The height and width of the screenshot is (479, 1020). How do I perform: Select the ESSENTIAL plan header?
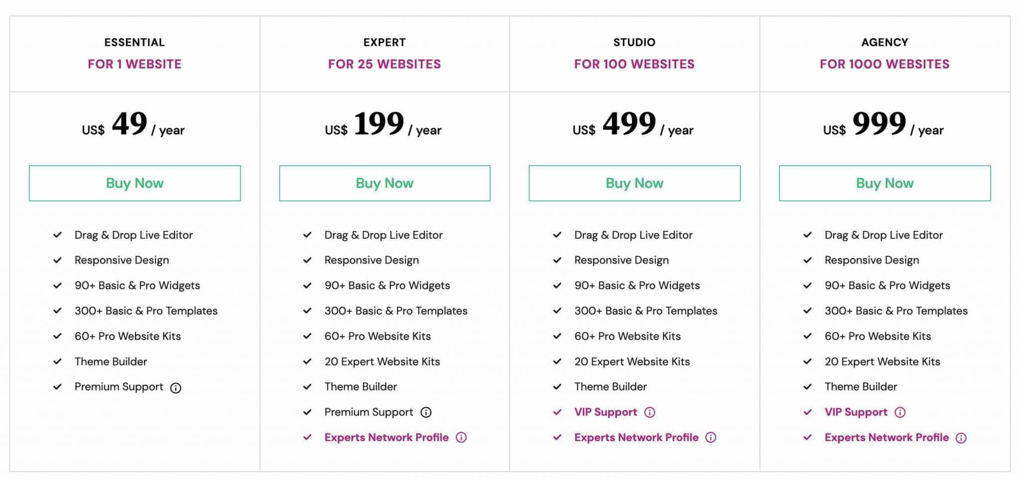(x=134, y=42)
